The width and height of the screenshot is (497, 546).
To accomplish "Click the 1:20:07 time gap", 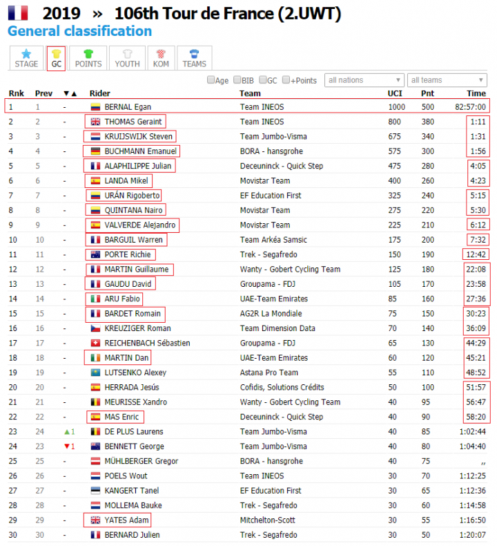I will 473,535.
